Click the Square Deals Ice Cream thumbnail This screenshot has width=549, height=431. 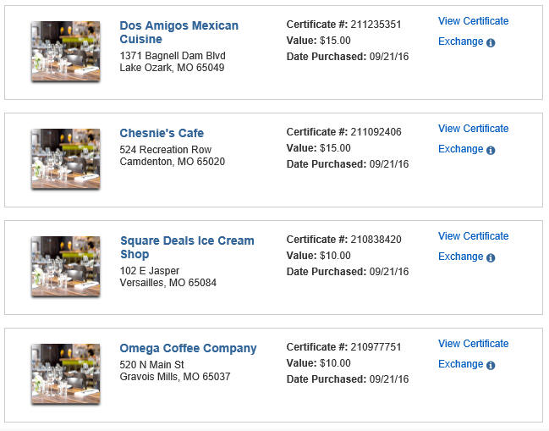66,267
